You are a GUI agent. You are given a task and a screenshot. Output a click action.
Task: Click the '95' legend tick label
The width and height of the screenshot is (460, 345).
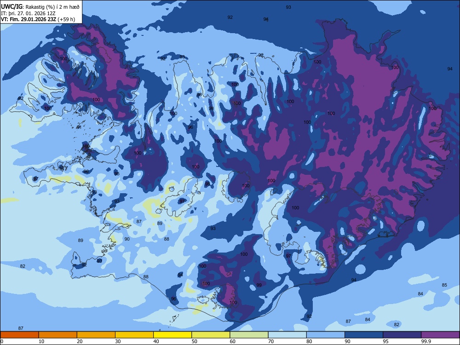pos(385,341)
